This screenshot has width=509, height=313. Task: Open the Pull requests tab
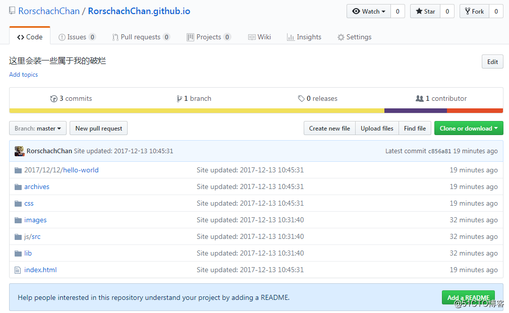pyautogui.click(x=141, y=37)
